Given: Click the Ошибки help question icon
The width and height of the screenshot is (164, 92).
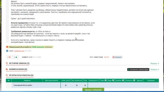Looking at the screenshot, I should point(123,80).
